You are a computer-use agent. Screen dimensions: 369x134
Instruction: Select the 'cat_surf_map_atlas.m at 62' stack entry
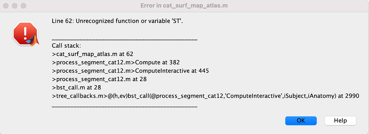[x=92, y=54]
